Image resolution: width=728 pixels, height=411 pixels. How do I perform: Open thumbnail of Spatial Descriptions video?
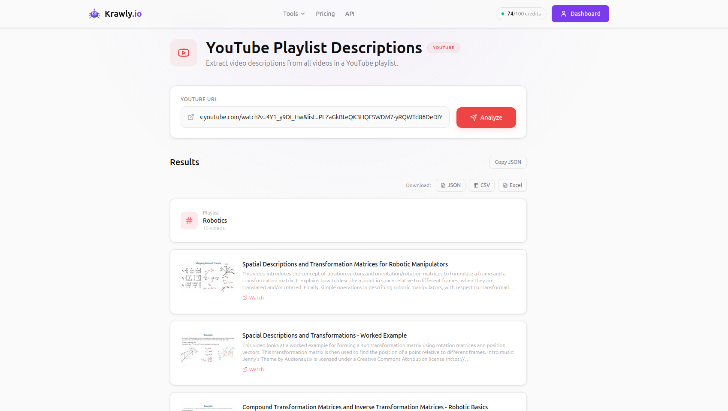click(208, 277)
